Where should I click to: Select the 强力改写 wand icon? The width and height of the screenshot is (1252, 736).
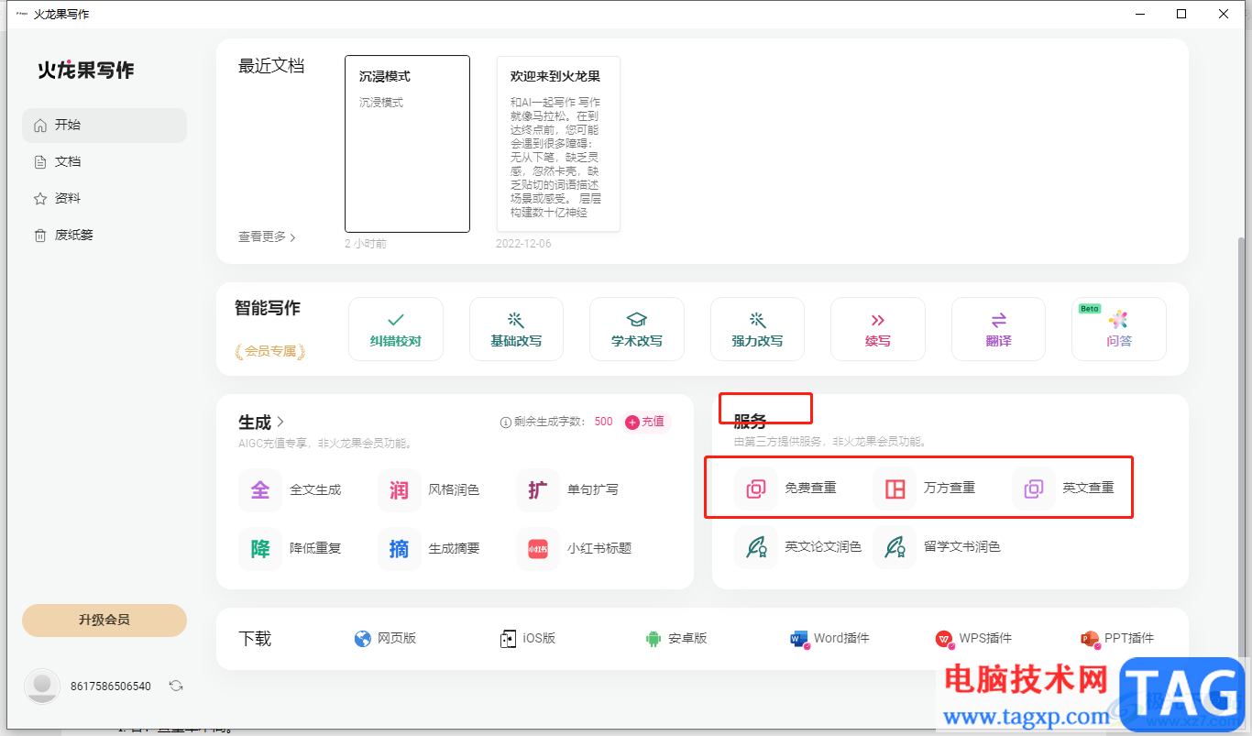[757, 320]
